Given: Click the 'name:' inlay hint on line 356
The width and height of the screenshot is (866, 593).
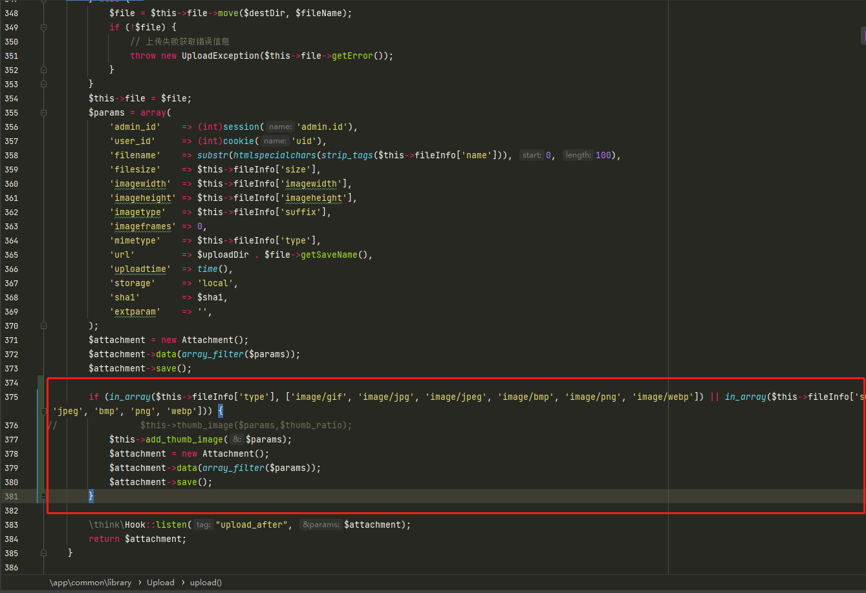Looking at the screenshot, I should tap(280, 127).
